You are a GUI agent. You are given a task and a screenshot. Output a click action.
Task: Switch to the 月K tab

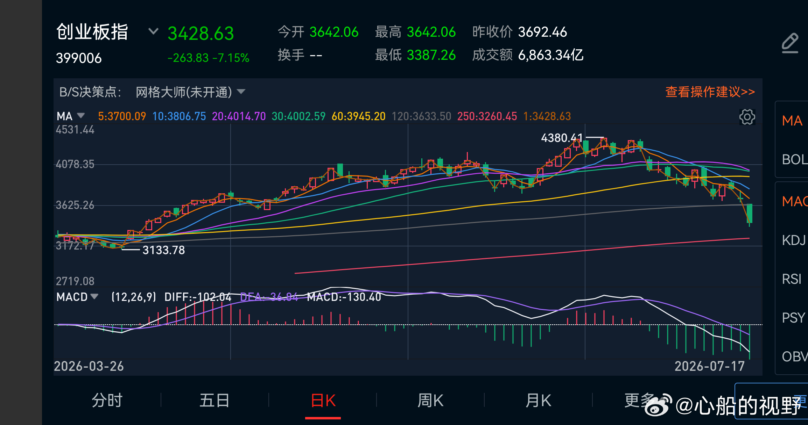pos(538,400)
